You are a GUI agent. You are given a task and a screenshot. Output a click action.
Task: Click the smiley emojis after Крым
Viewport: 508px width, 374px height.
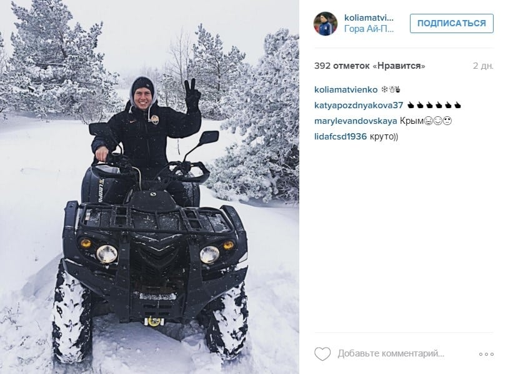click(x=438, y=121)
